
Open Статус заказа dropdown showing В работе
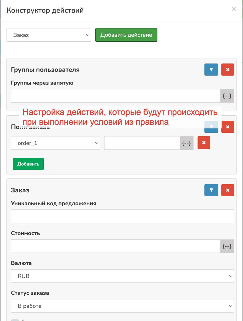[x=122, y=306]
